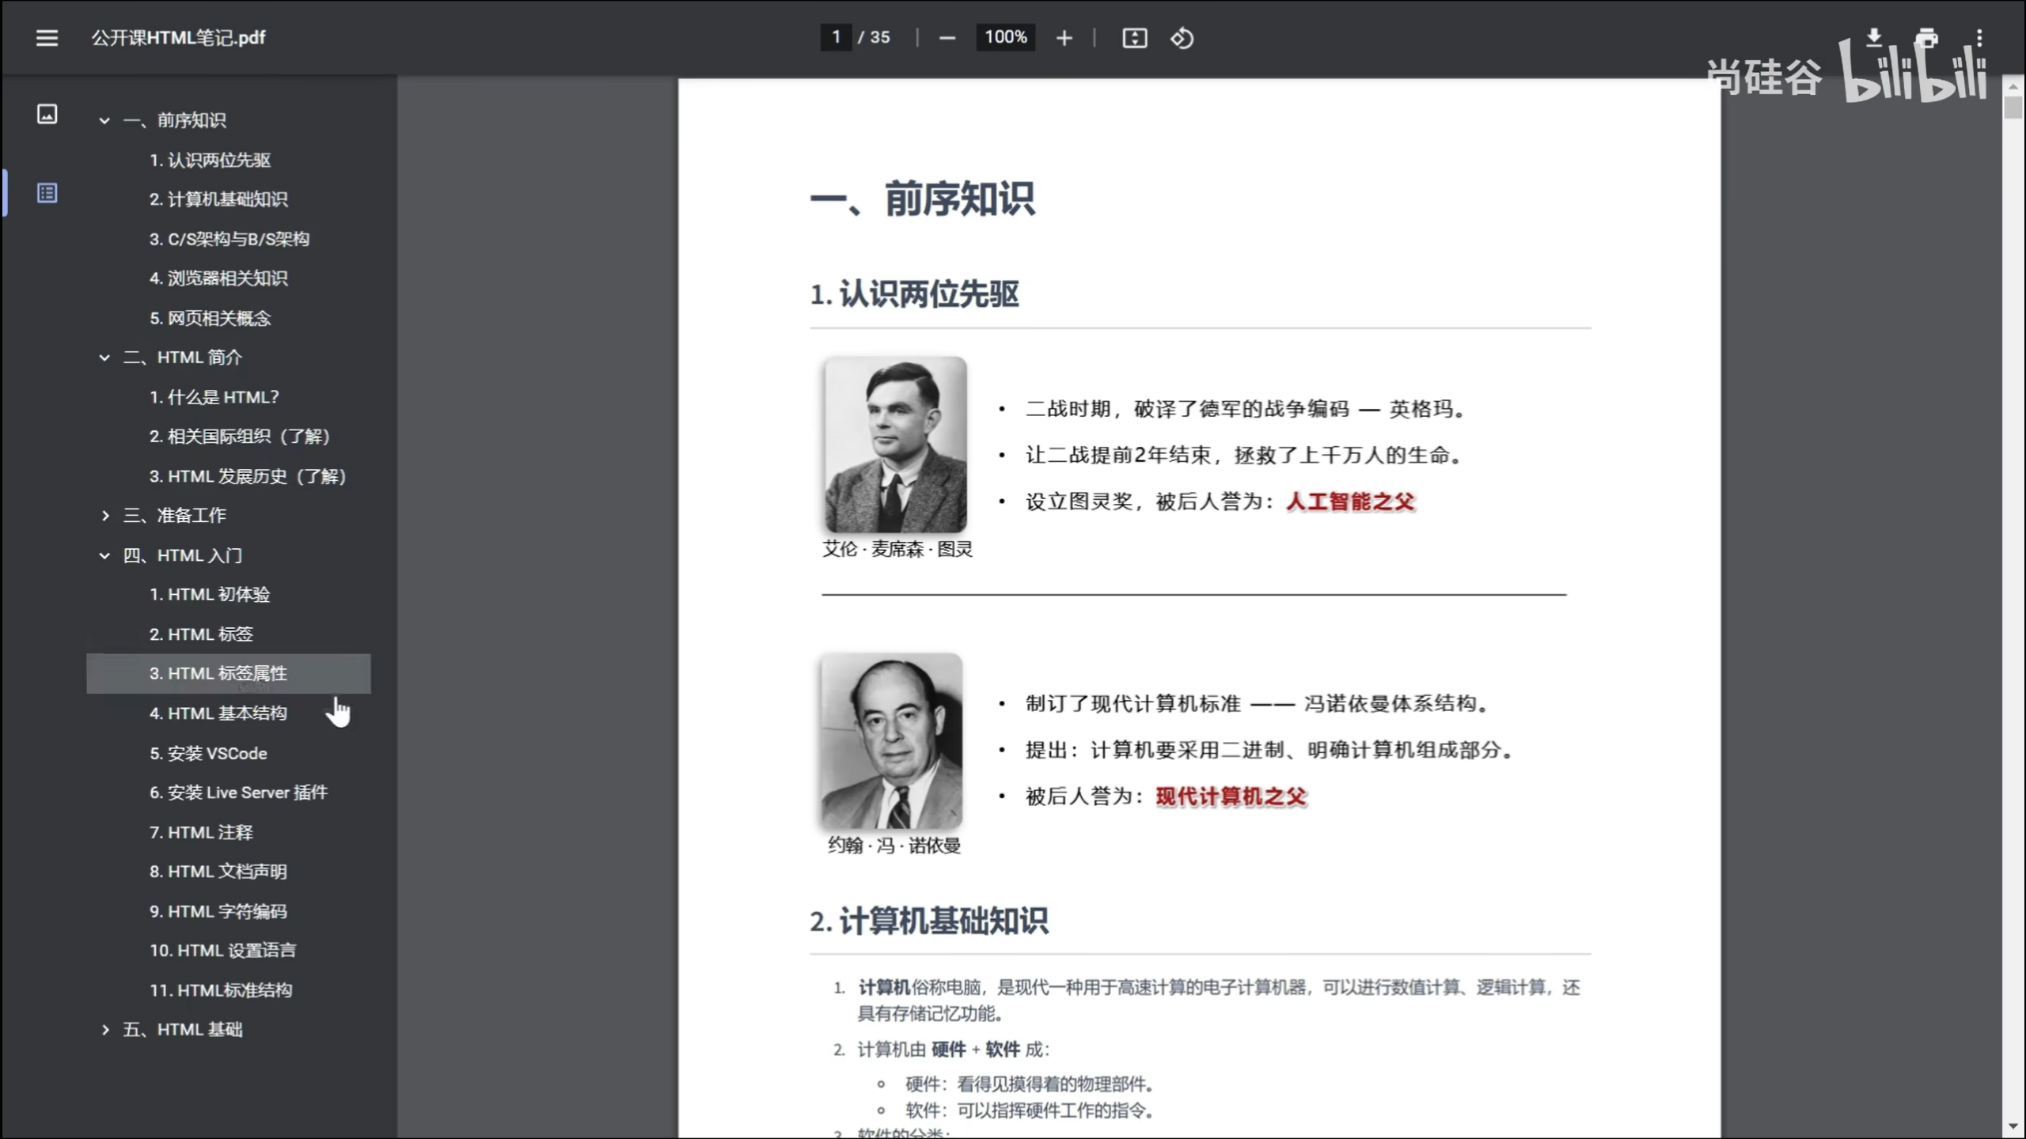Viewport: 2026px width, 1139px height.
Task: Click the caption 艾伦·麦席森·图灵
Action: (x=897, y=549)
